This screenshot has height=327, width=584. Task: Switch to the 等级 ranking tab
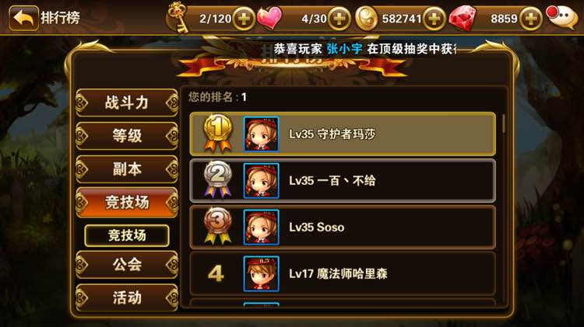(127, 136)
